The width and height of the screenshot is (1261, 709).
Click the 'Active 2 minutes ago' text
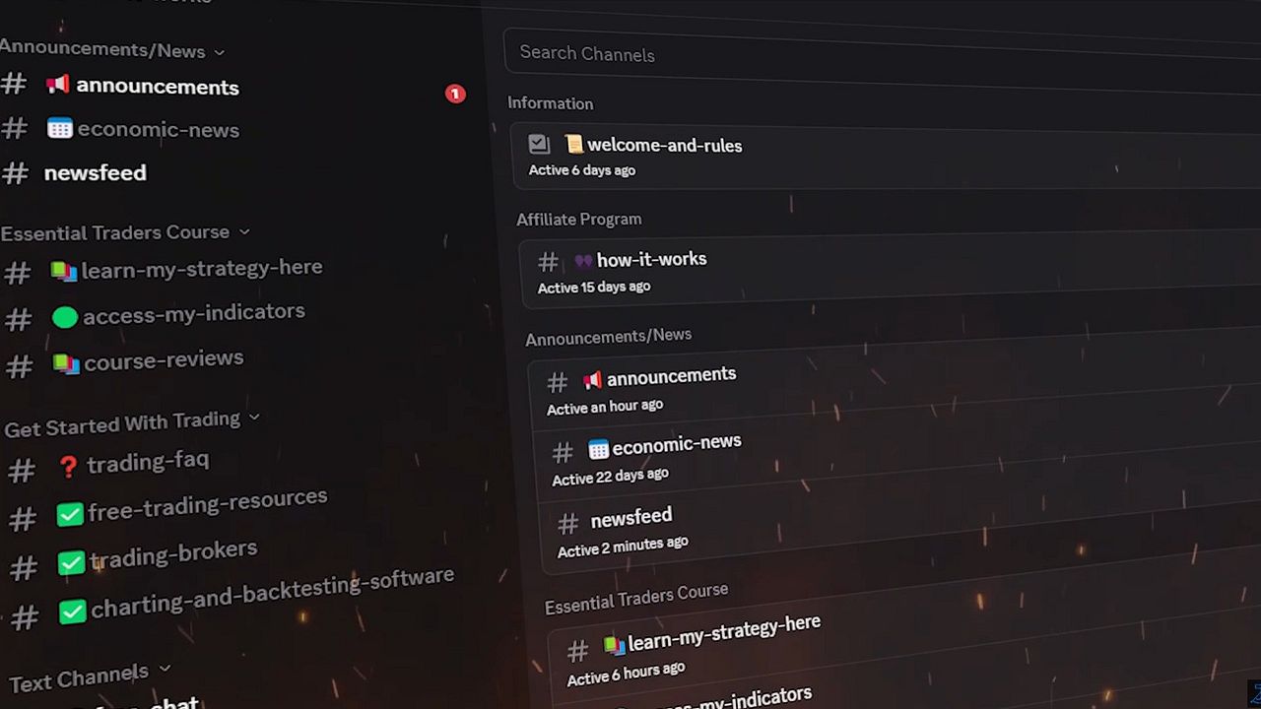(x=623, y=547)
